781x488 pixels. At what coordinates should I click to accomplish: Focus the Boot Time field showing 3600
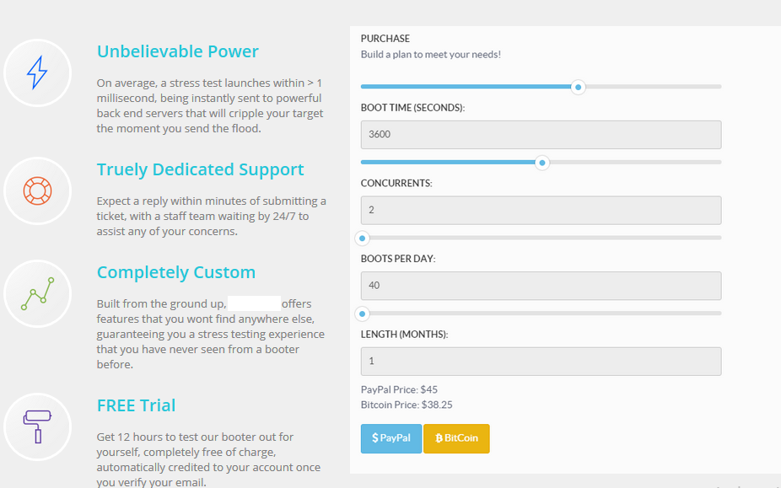(541, 135)
